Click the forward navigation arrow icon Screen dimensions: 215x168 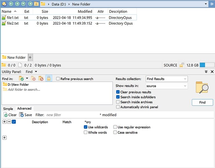coord(17,4)
